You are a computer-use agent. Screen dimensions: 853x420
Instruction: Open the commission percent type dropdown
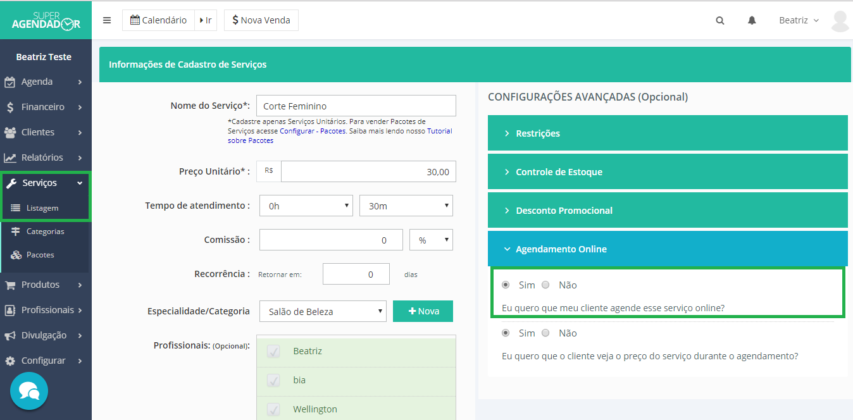432,240
